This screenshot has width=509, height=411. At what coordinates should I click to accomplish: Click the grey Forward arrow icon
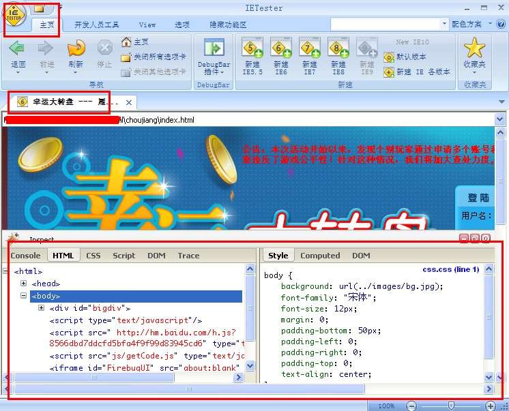46,48
